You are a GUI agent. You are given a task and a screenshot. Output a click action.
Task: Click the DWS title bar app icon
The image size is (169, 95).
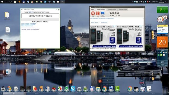tap(22, 10)
